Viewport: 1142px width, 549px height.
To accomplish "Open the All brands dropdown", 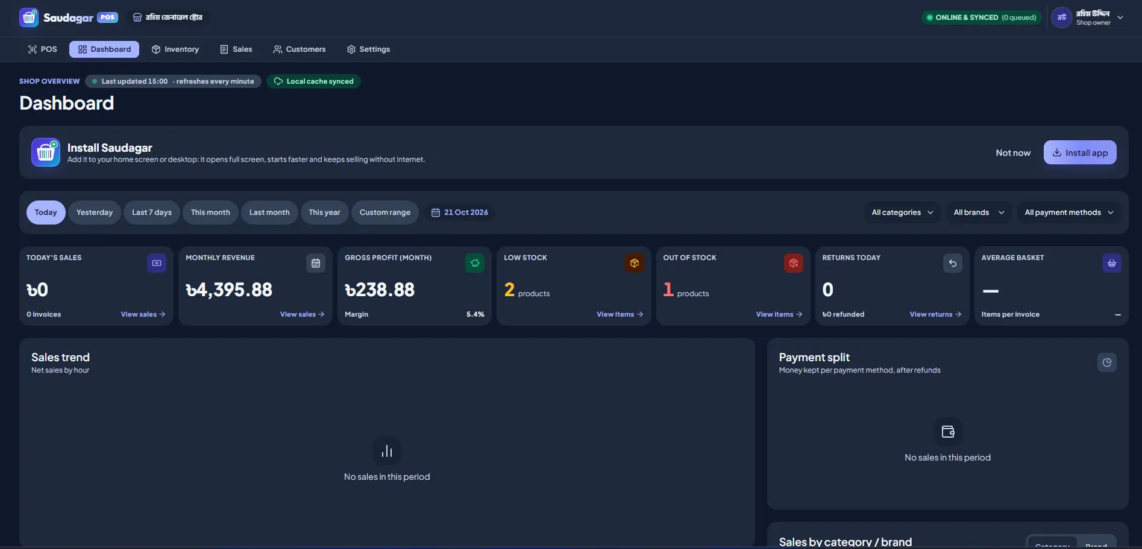I will (x=979, y=212).
